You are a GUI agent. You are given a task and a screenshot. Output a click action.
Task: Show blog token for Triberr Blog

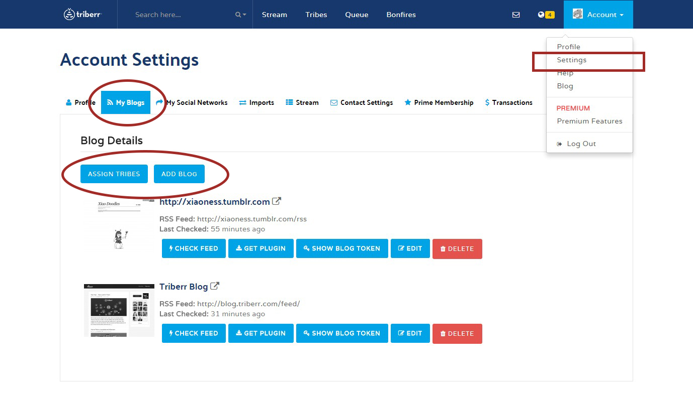pyautogui.click(x=341, y=333)
